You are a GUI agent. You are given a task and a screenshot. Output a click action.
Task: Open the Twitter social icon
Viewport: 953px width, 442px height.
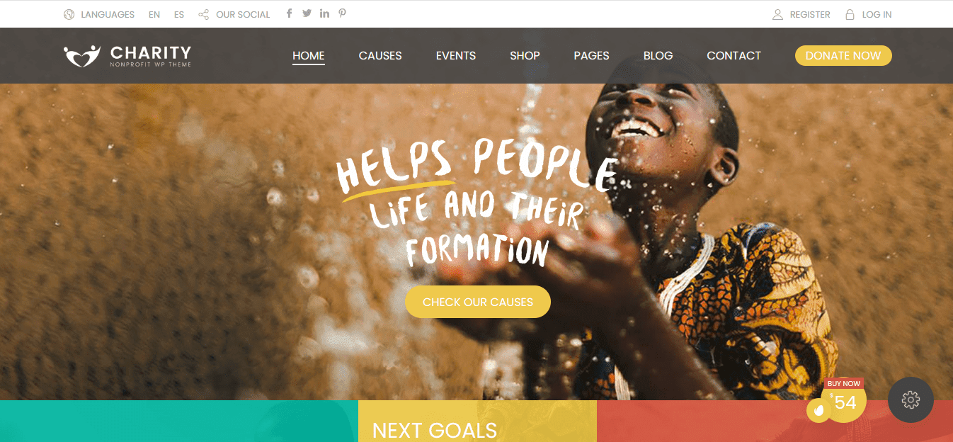(x=307, y=13)
